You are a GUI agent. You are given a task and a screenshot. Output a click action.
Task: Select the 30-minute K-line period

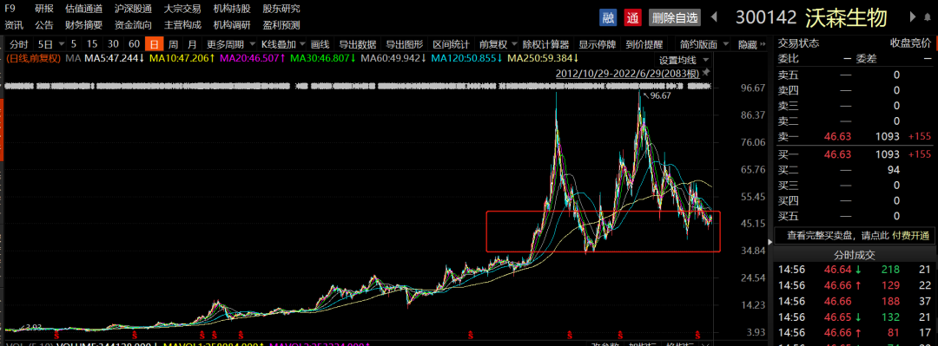point(112,44)
